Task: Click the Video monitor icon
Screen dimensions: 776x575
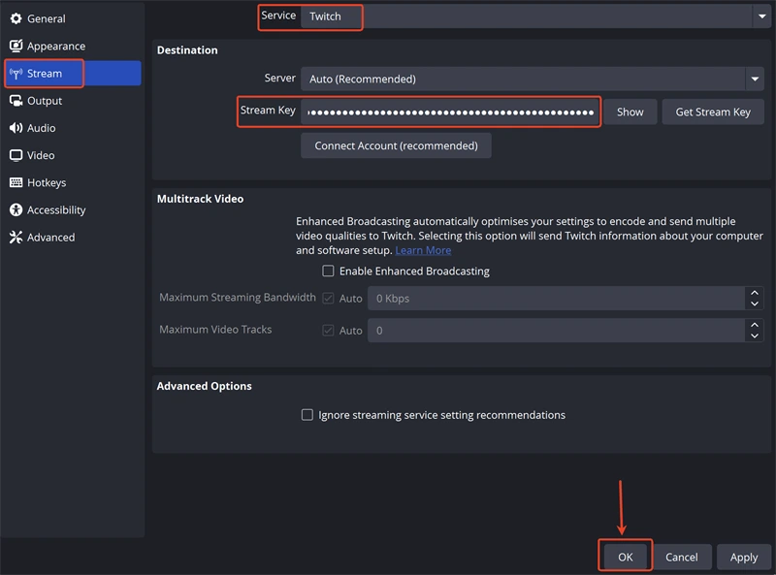Action: (x=16, y=155)
